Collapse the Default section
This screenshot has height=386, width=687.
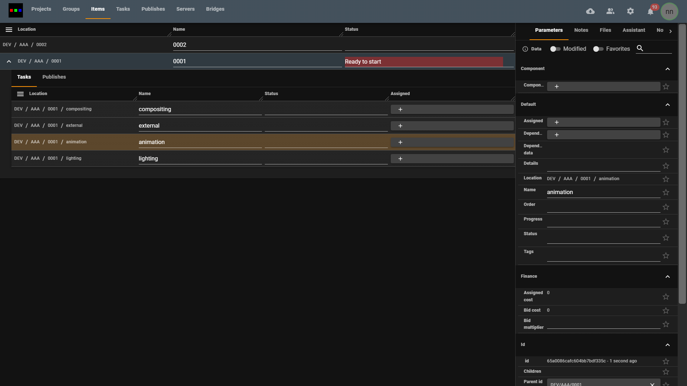668,105
